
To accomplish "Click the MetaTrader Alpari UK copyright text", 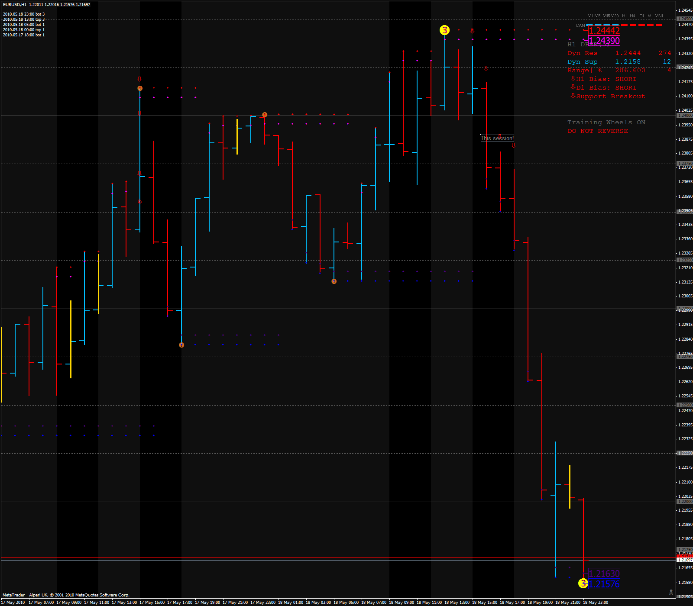I will [x=65, y=595].
